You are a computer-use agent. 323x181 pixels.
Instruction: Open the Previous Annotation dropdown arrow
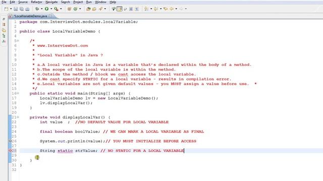160,9
